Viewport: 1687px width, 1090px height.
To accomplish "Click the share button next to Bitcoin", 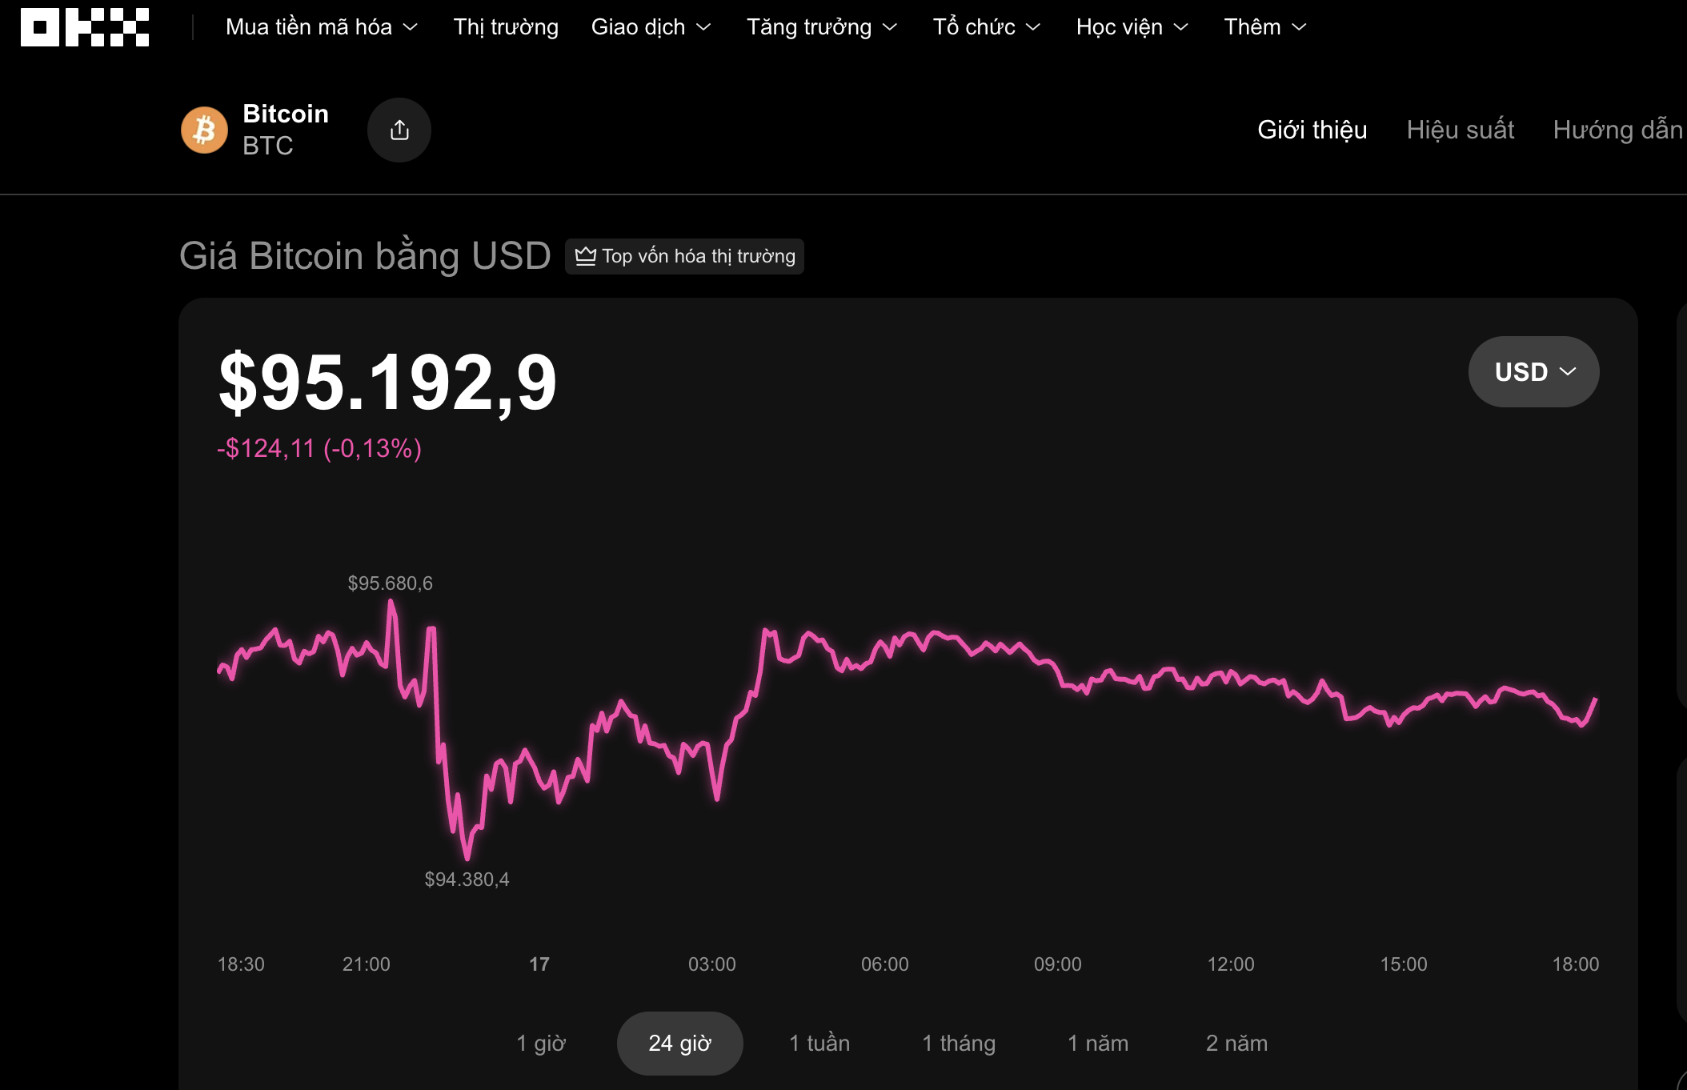I will click(x=399, y=130).
